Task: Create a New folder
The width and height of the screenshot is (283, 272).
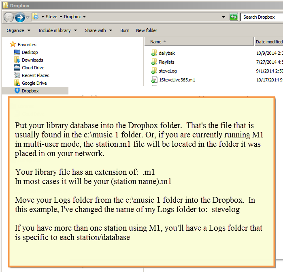Action: coord(147,30)
